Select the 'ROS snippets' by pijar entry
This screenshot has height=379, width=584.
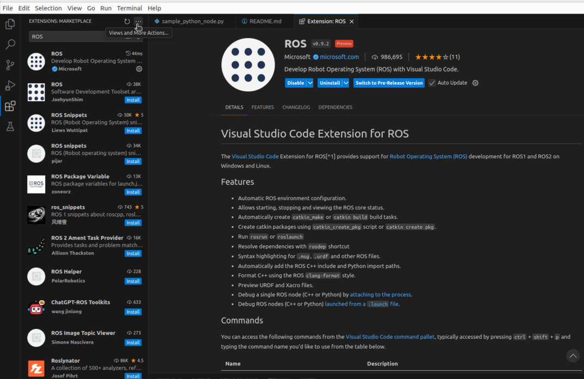point(85,153)
